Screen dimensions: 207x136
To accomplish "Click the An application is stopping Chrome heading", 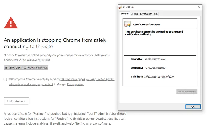I will pos(55,43).
